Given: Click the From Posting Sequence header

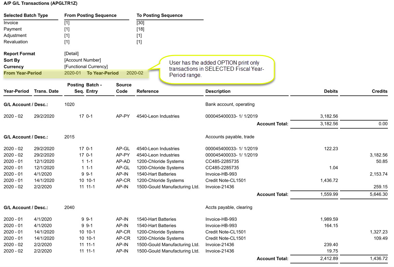Looking at the screenshot, I should pyautogui.click(x=90, y=15).
